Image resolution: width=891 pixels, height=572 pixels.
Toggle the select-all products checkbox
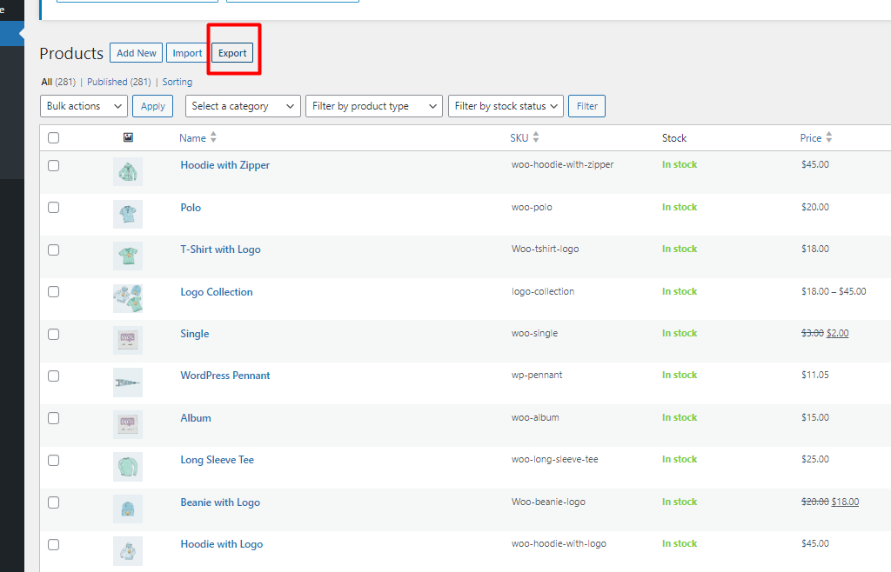click(x=53, y=138)
